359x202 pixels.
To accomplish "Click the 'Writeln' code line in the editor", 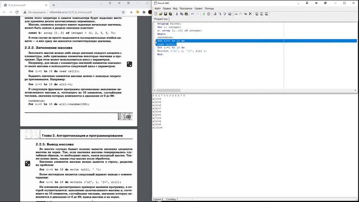I will 182,51.
